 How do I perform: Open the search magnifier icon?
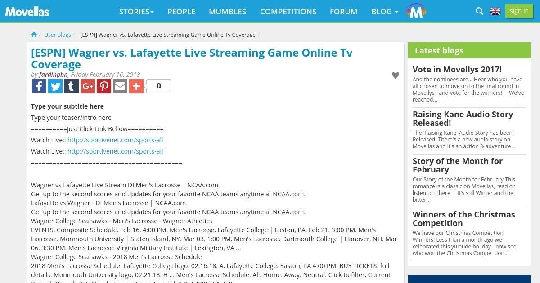[x=479, y=11]
